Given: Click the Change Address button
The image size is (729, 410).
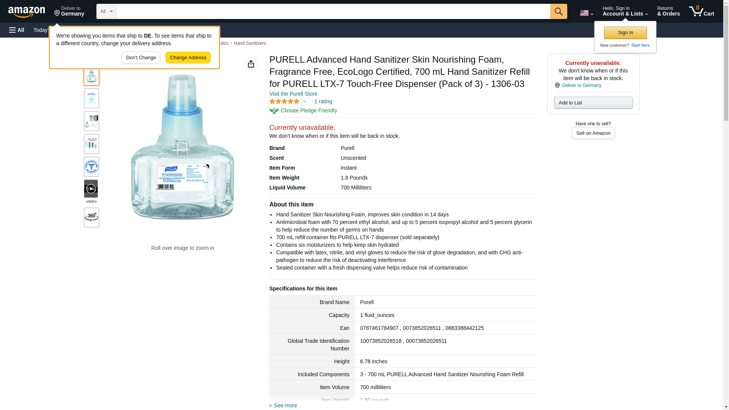Looking at the screenshot, I should click(188, 58).
